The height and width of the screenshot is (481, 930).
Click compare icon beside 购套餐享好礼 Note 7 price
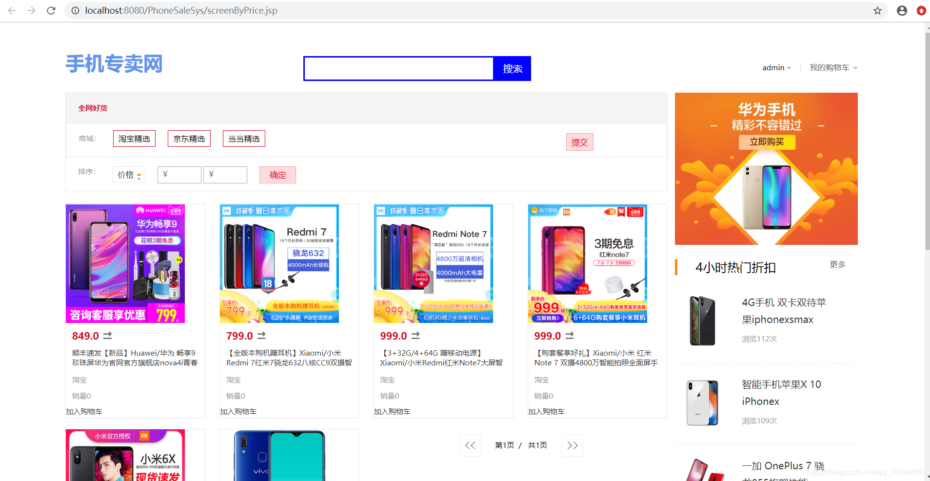pyautogui.click(x=570, y=336)
